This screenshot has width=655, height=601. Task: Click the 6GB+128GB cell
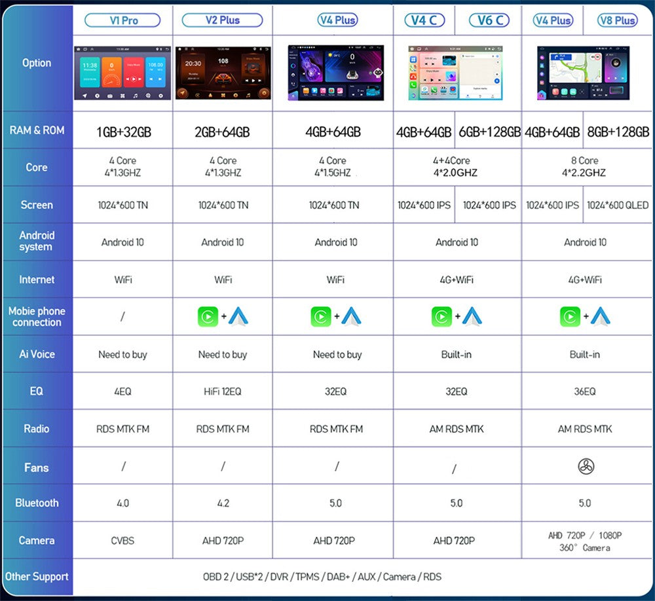(489, 132)
